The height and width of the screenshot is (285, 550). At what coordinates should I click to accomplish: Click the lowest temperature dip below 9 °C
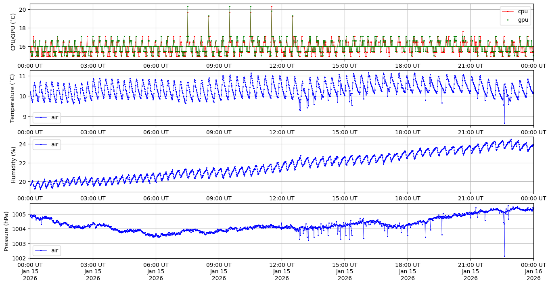point(504,123)
